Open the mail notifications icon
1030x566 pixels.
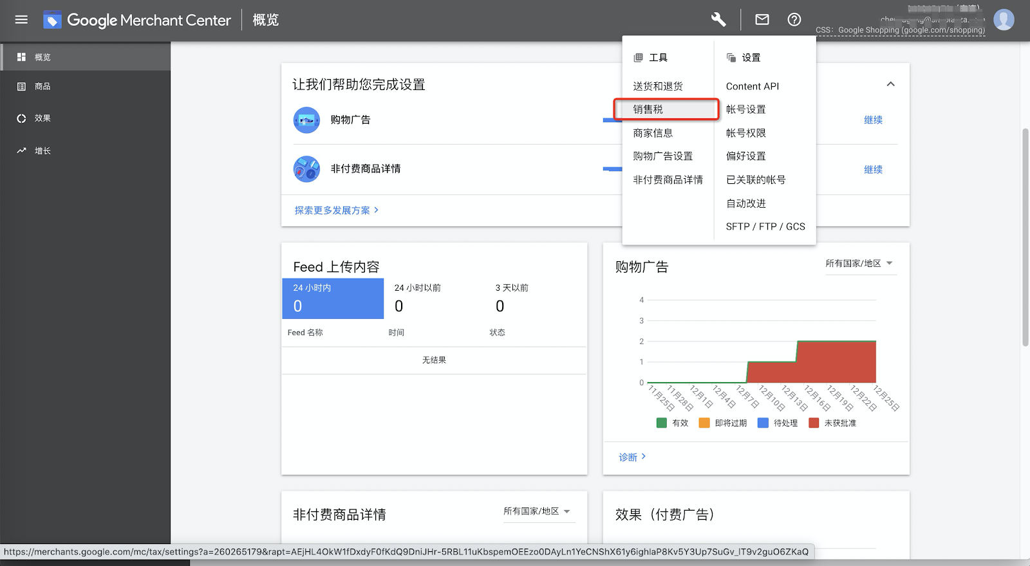coord(762,19)
